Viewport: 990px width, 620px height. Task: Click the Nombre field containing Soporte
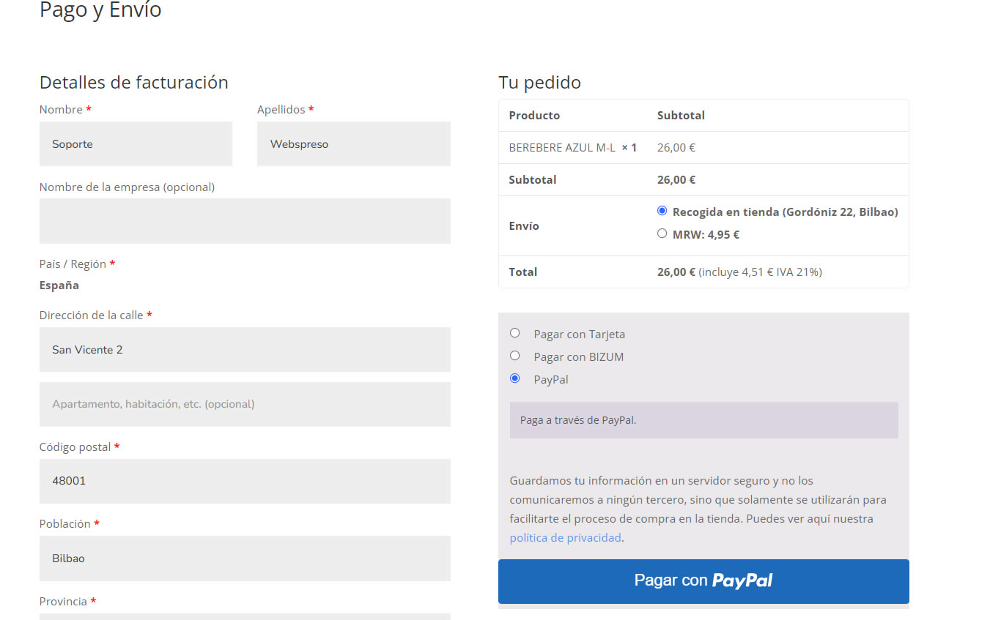(x=136, y=143)
